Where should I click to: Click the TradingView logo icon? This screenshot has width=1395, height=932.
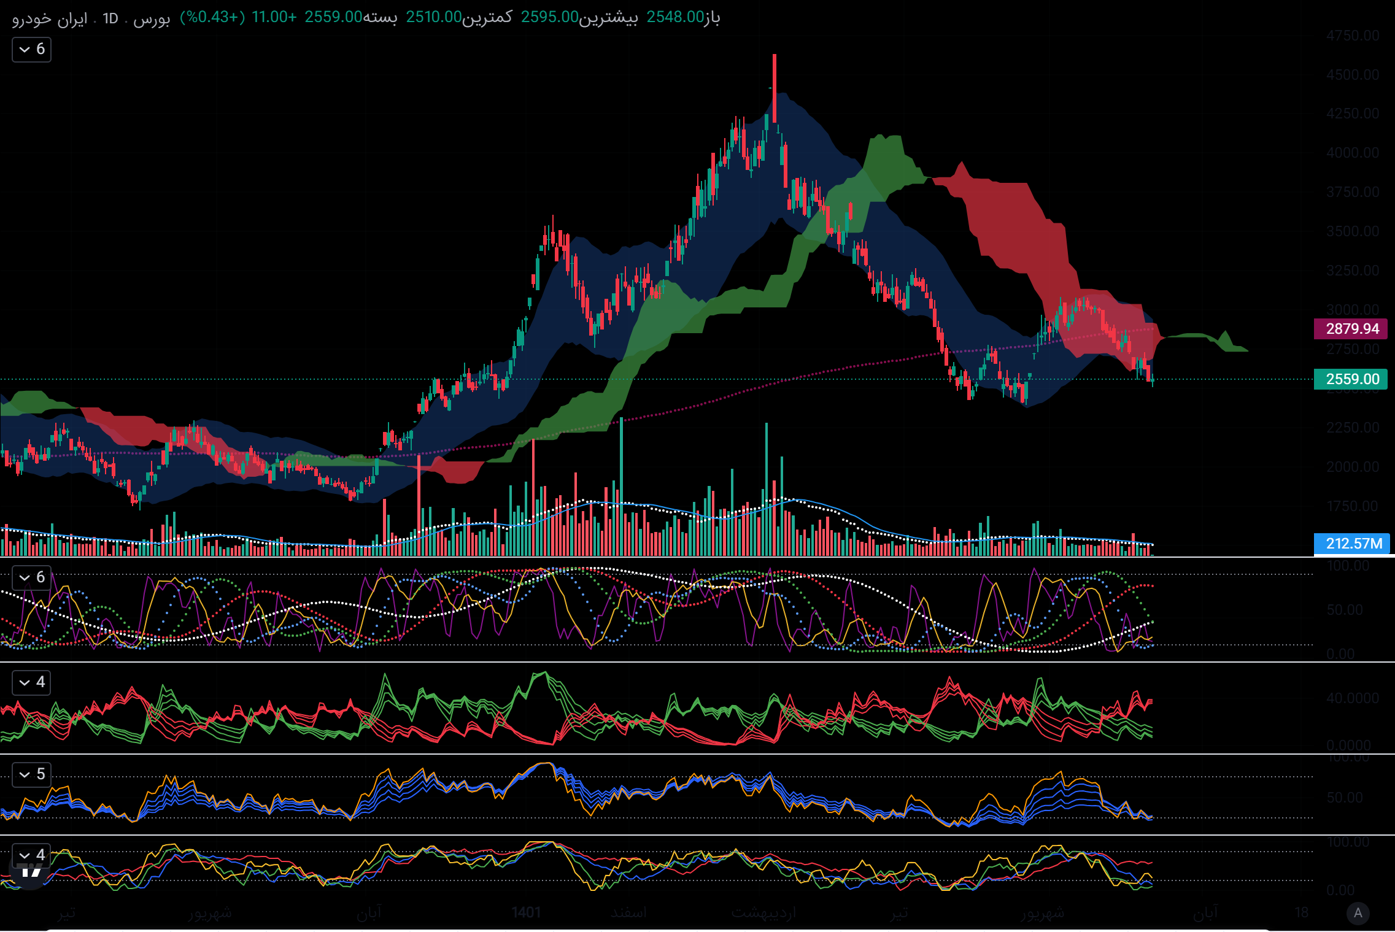[29, 872]
